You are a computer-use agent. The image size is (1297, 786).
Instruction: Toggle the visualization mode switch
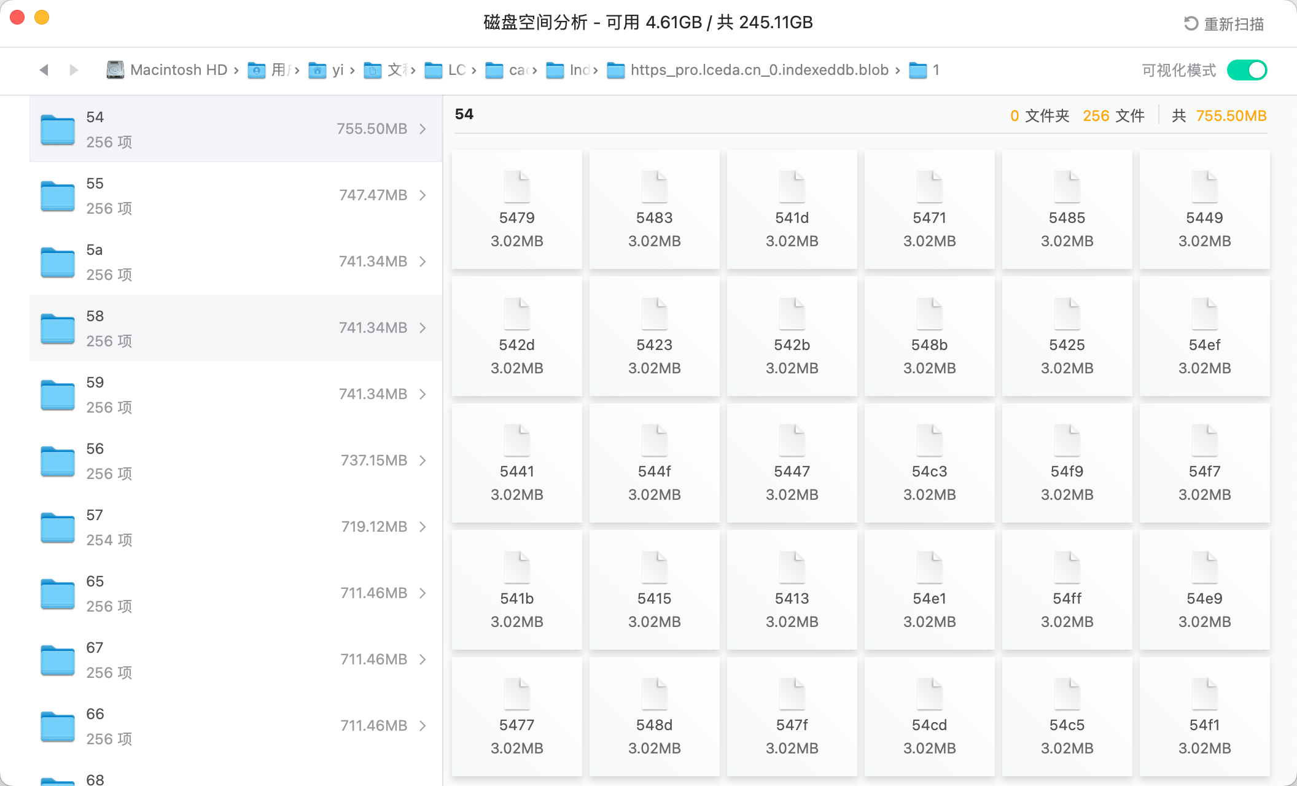(x=1247, y=70)
